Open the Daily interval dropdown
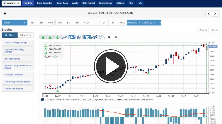Image resolution: width=222 pixels, height=124 pixels. [x=14, y=23]
